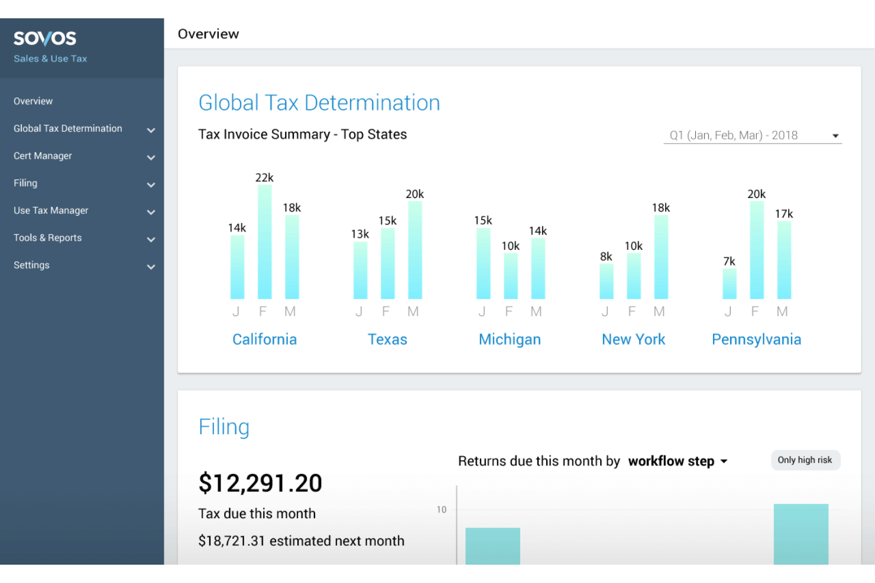This screenshot has width=875, height=583.
Task: Open Settings in the sidebar
Action: coord(31,265)
